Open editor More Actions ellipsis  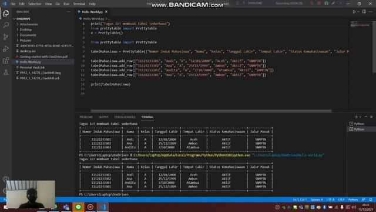click(371, 12)
